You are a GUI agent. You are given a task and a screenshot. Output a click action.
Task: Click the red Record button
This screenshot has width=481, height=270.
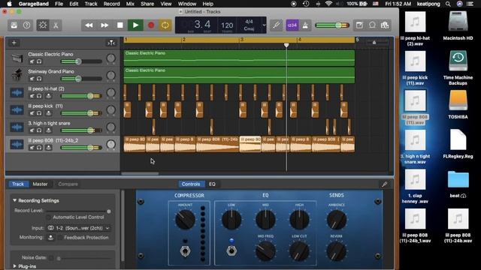click(x=151, y=25)
